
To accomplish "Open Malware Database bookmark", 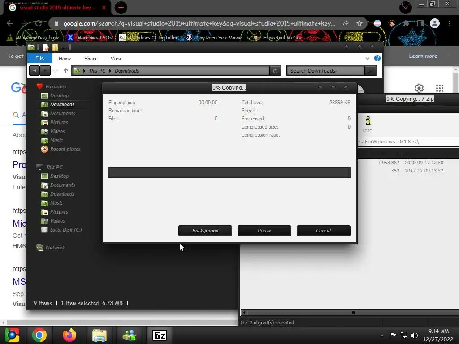I will point(33,38).
